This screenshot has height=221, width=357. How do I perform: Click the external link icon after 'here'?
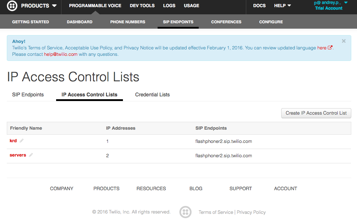point(330,48)
